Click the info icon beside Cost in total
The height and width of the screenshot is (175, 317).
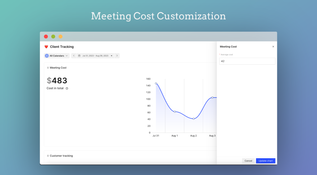67,88
